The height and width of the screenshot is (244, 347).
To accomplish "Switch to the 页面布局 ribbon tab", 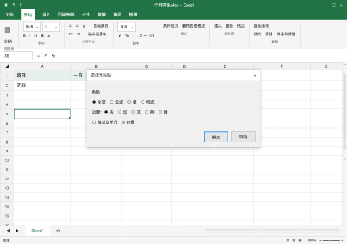I will tap(66, 14).
